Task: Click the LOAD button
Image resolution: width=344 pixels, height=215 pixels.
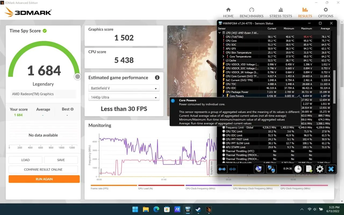Action: 25,160
